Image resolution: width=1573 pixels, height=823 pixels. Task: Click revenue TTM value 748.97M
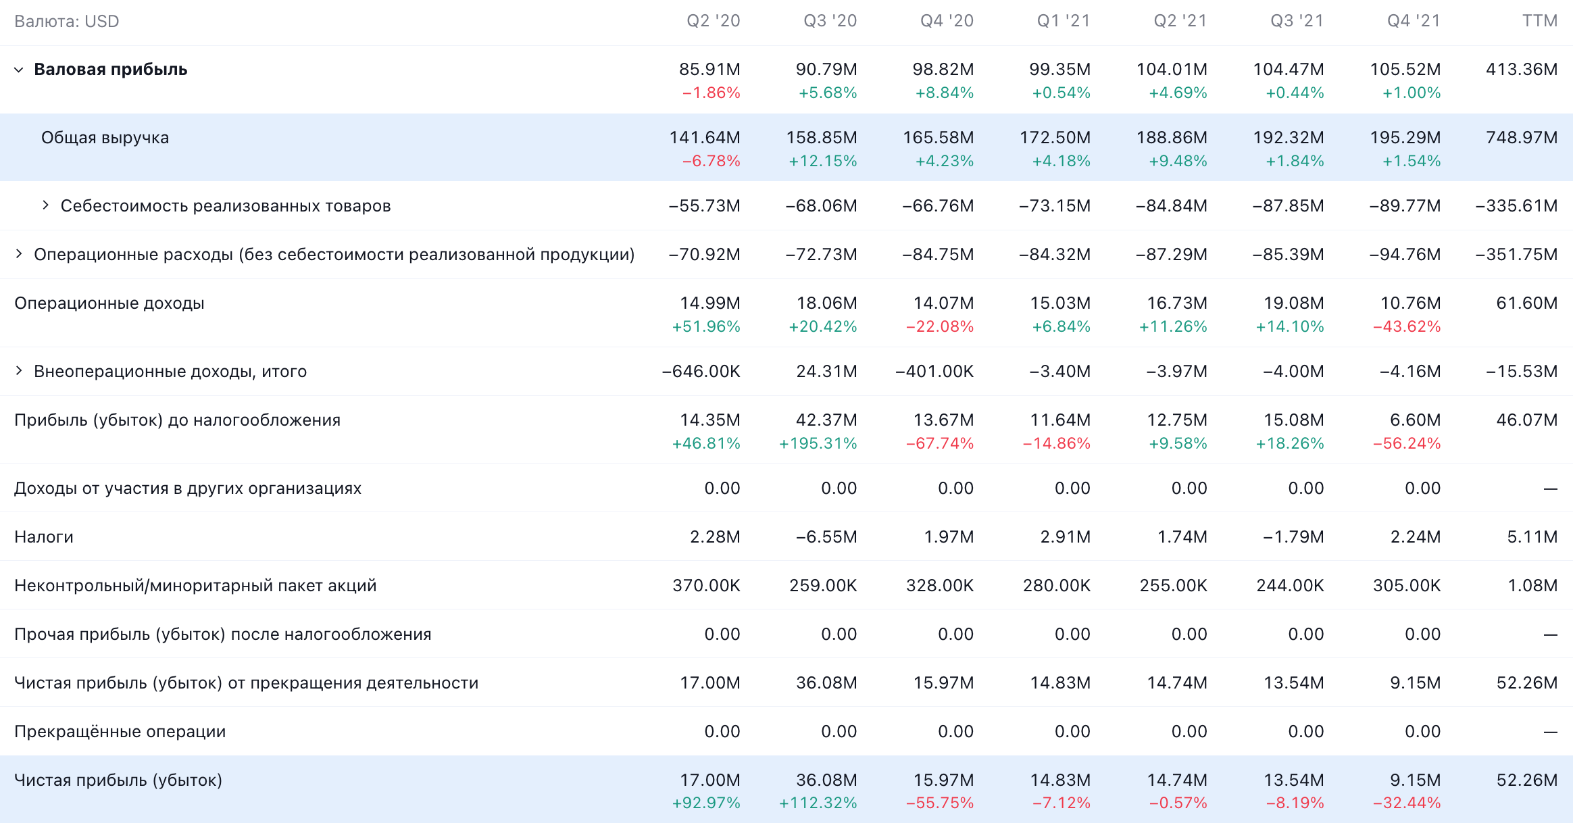pyautogui.click(x=1522, y=138)
